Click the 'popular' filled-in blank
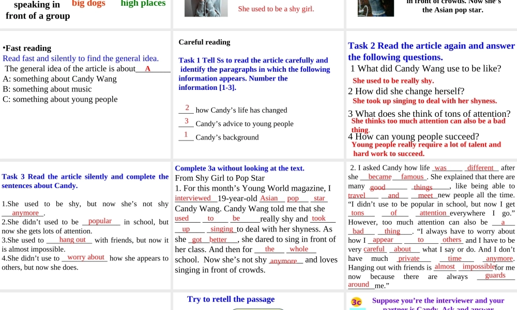Viewport: 517px width, 310px height. pyautogui.click(x=100, y=221)
